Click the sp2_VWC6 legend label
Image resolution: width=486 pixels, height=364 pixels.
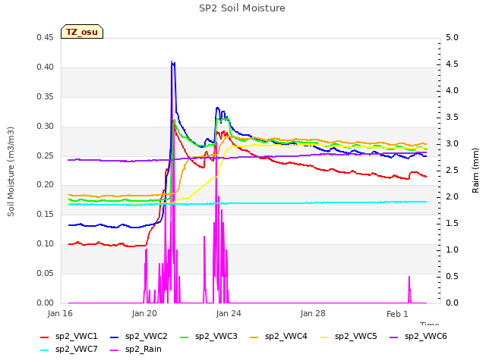[x=426, y=336]
